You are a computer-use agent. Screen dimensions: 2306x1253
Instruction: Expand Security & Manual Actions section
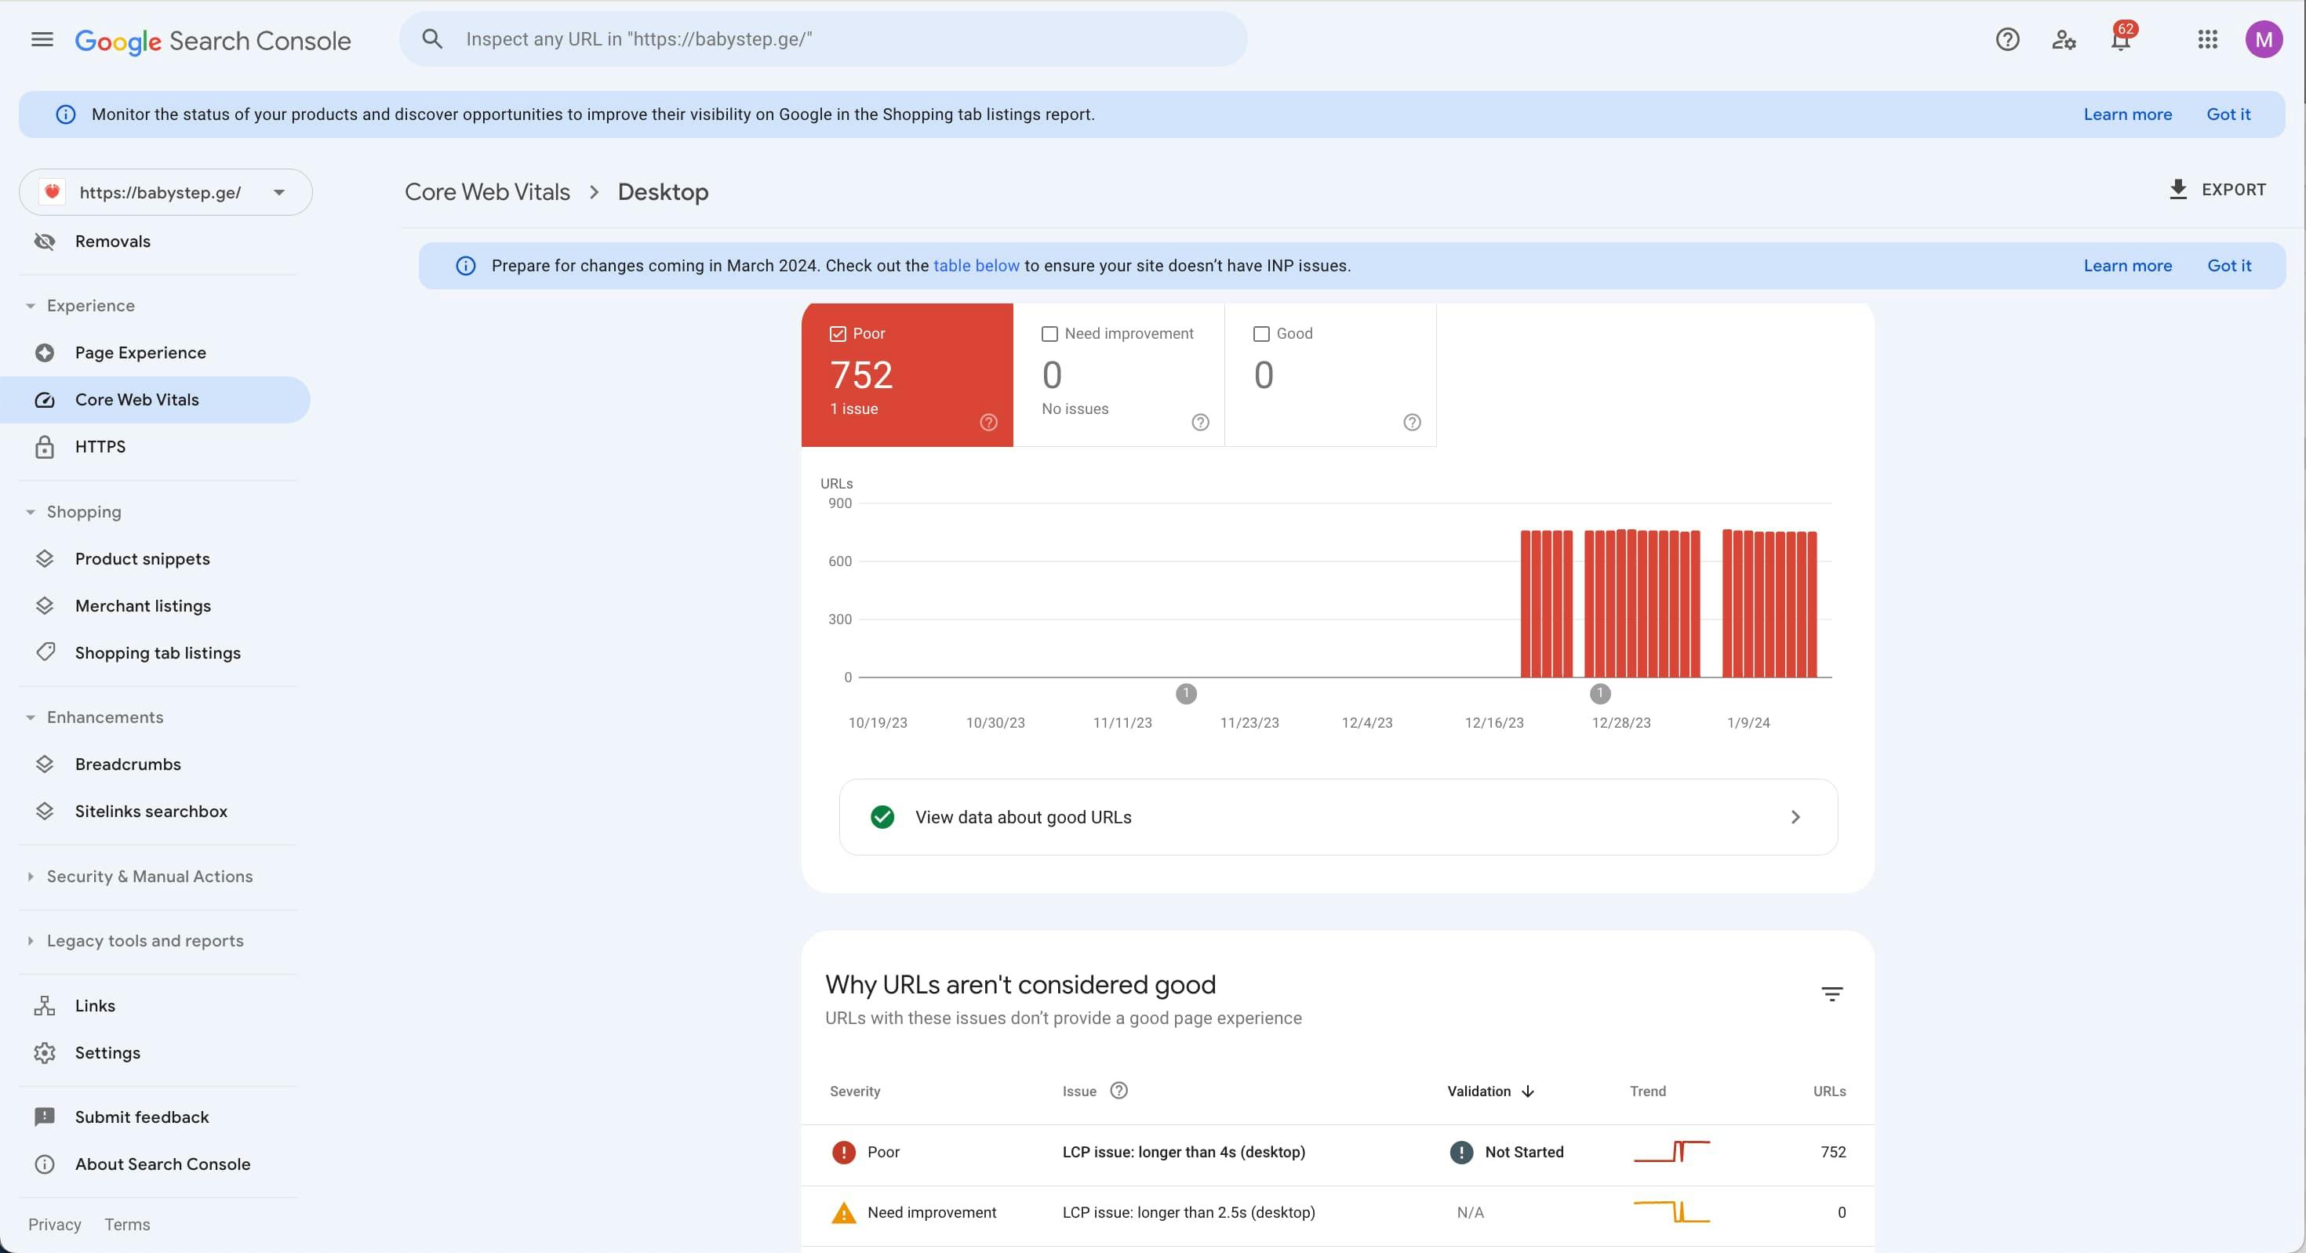point(150,877)
